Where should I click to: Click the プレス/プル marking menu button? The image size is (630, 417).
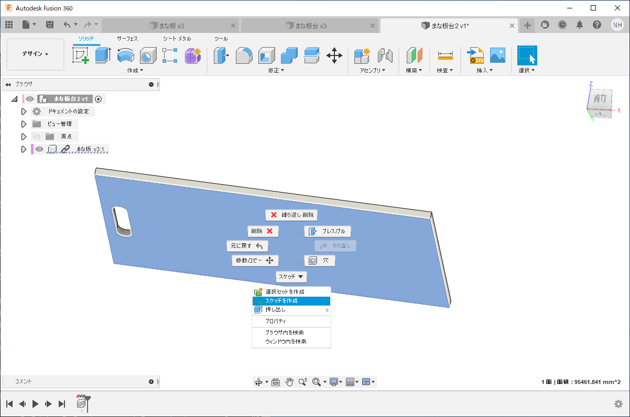pyautogui.click(x=328, y=231)
